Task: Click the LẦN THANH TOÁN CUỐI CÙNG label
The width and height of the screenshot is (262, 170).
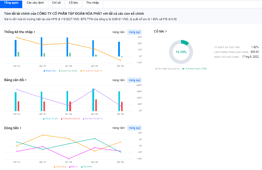Action: click(x=231, y=52)
